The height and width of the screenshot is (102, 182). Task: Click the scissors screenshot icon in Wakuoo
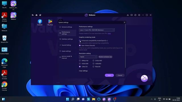click(128, 15)
